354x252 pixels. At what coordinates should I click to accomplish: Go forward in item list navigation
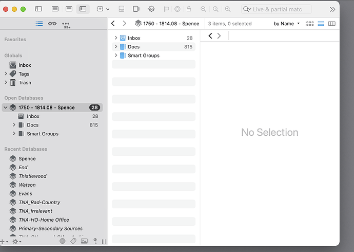point(124,23)
